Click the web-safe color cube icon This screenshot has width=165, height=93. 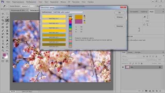pyautogui.click(x=84, y=21)
